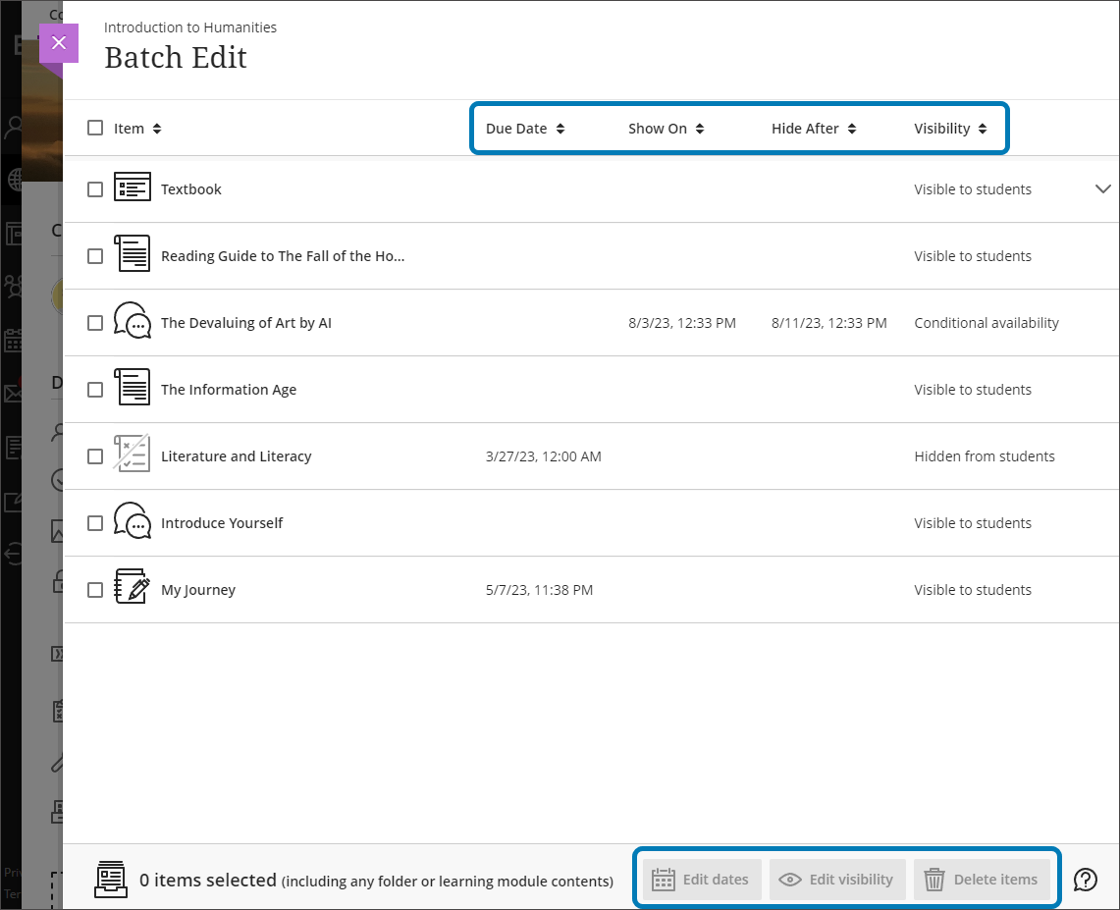The image size is (1120, 910).
Task: Check the select-all Item checkbox
Action: pyautogui.click(x=94, y=128)
